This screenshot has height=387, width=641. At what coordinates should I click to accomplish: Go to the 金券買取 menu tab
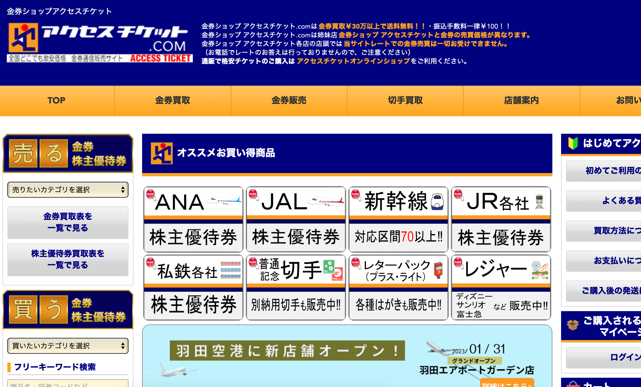click(173, 100)
